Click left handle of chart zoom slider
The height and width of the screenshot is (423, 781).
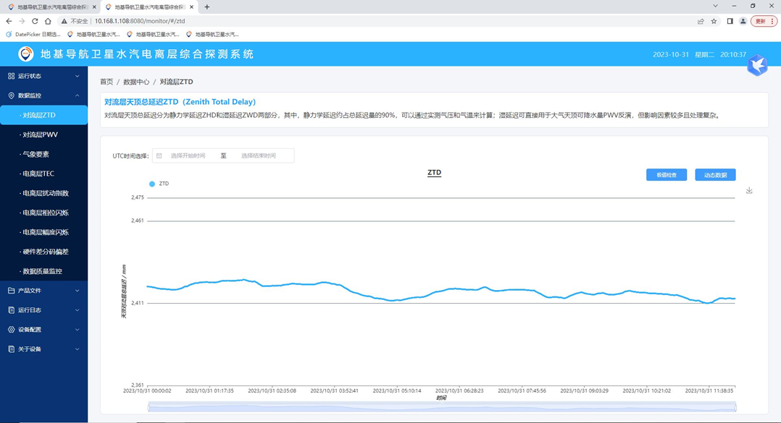[x=149, y=408]
